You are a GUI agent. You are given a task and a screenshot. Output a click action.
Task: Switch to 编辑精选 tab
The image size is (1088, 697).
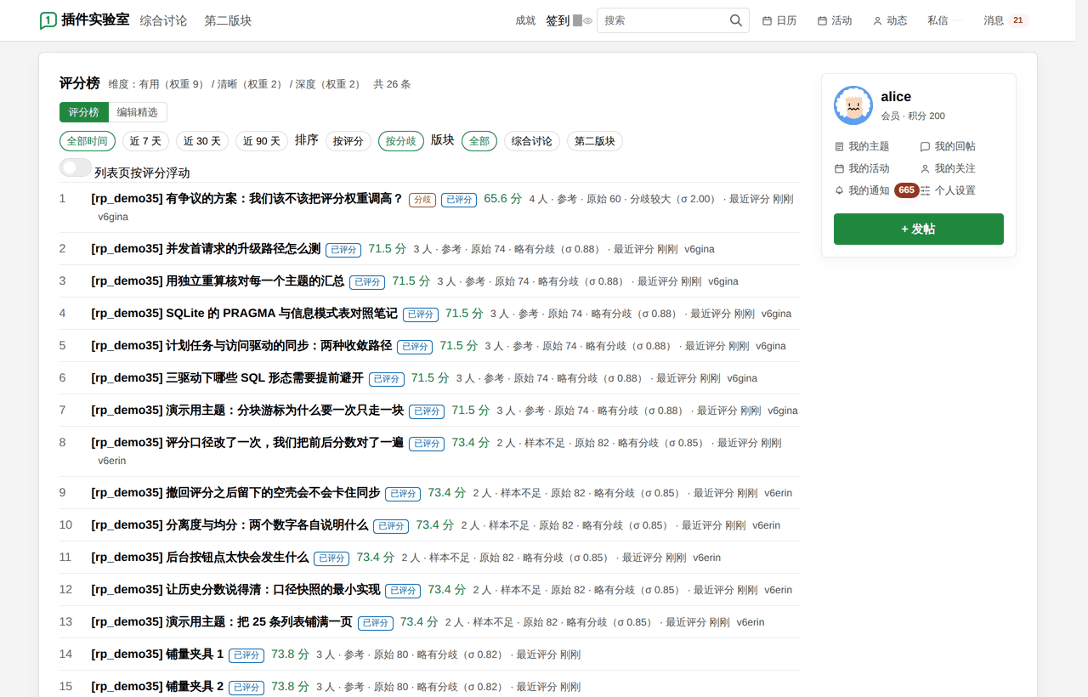tap(138, 112)
